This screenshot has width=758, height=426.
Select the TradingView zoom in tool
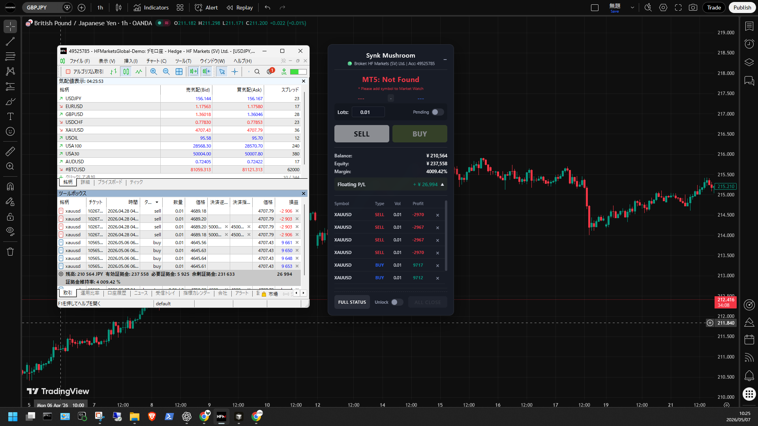pyautogui.click(x=10, y=166)
